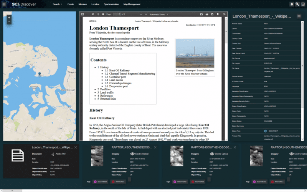Click the PDF open file icon
The image size is (307, 192).
(201, 14)
